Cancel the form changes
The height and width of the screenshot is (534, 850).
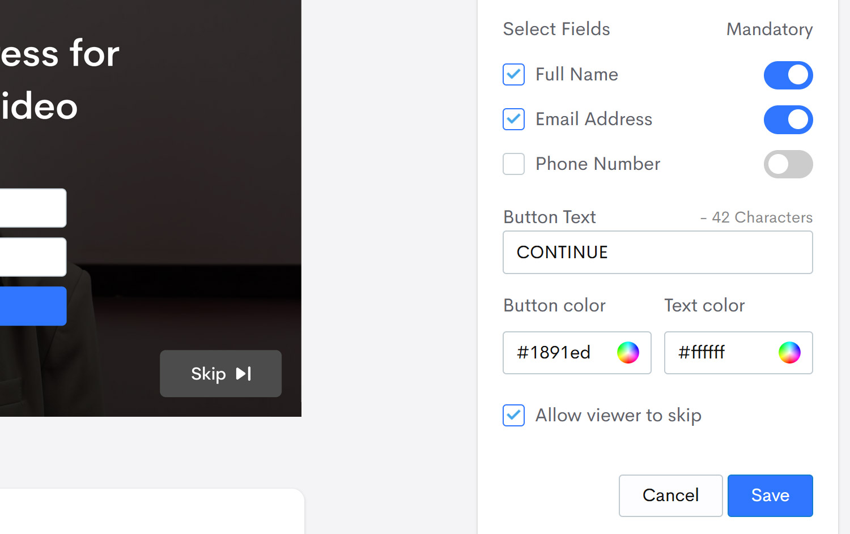[670, 495]
